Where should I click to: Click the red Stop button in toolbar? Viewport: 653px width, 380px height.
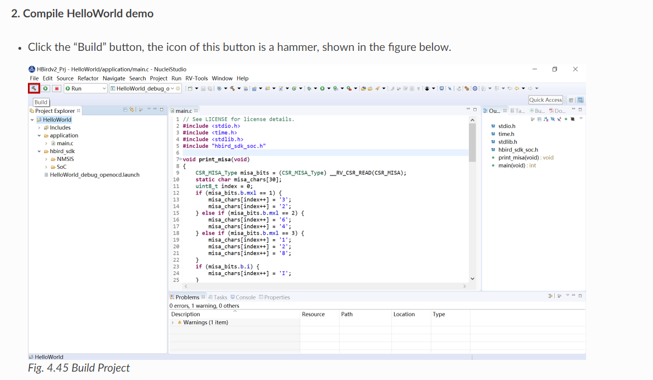click(x=56, y=88)
